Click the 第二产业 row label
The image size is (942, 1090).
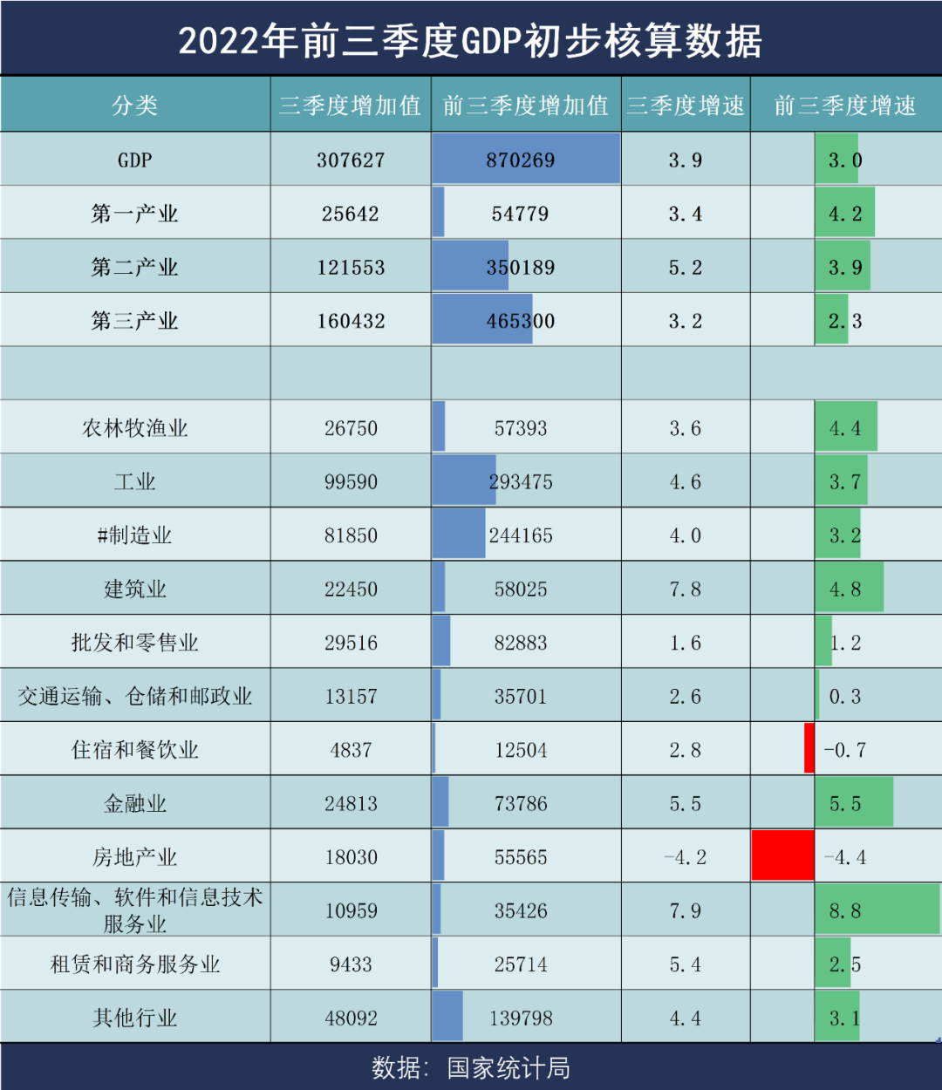[135, 268]
